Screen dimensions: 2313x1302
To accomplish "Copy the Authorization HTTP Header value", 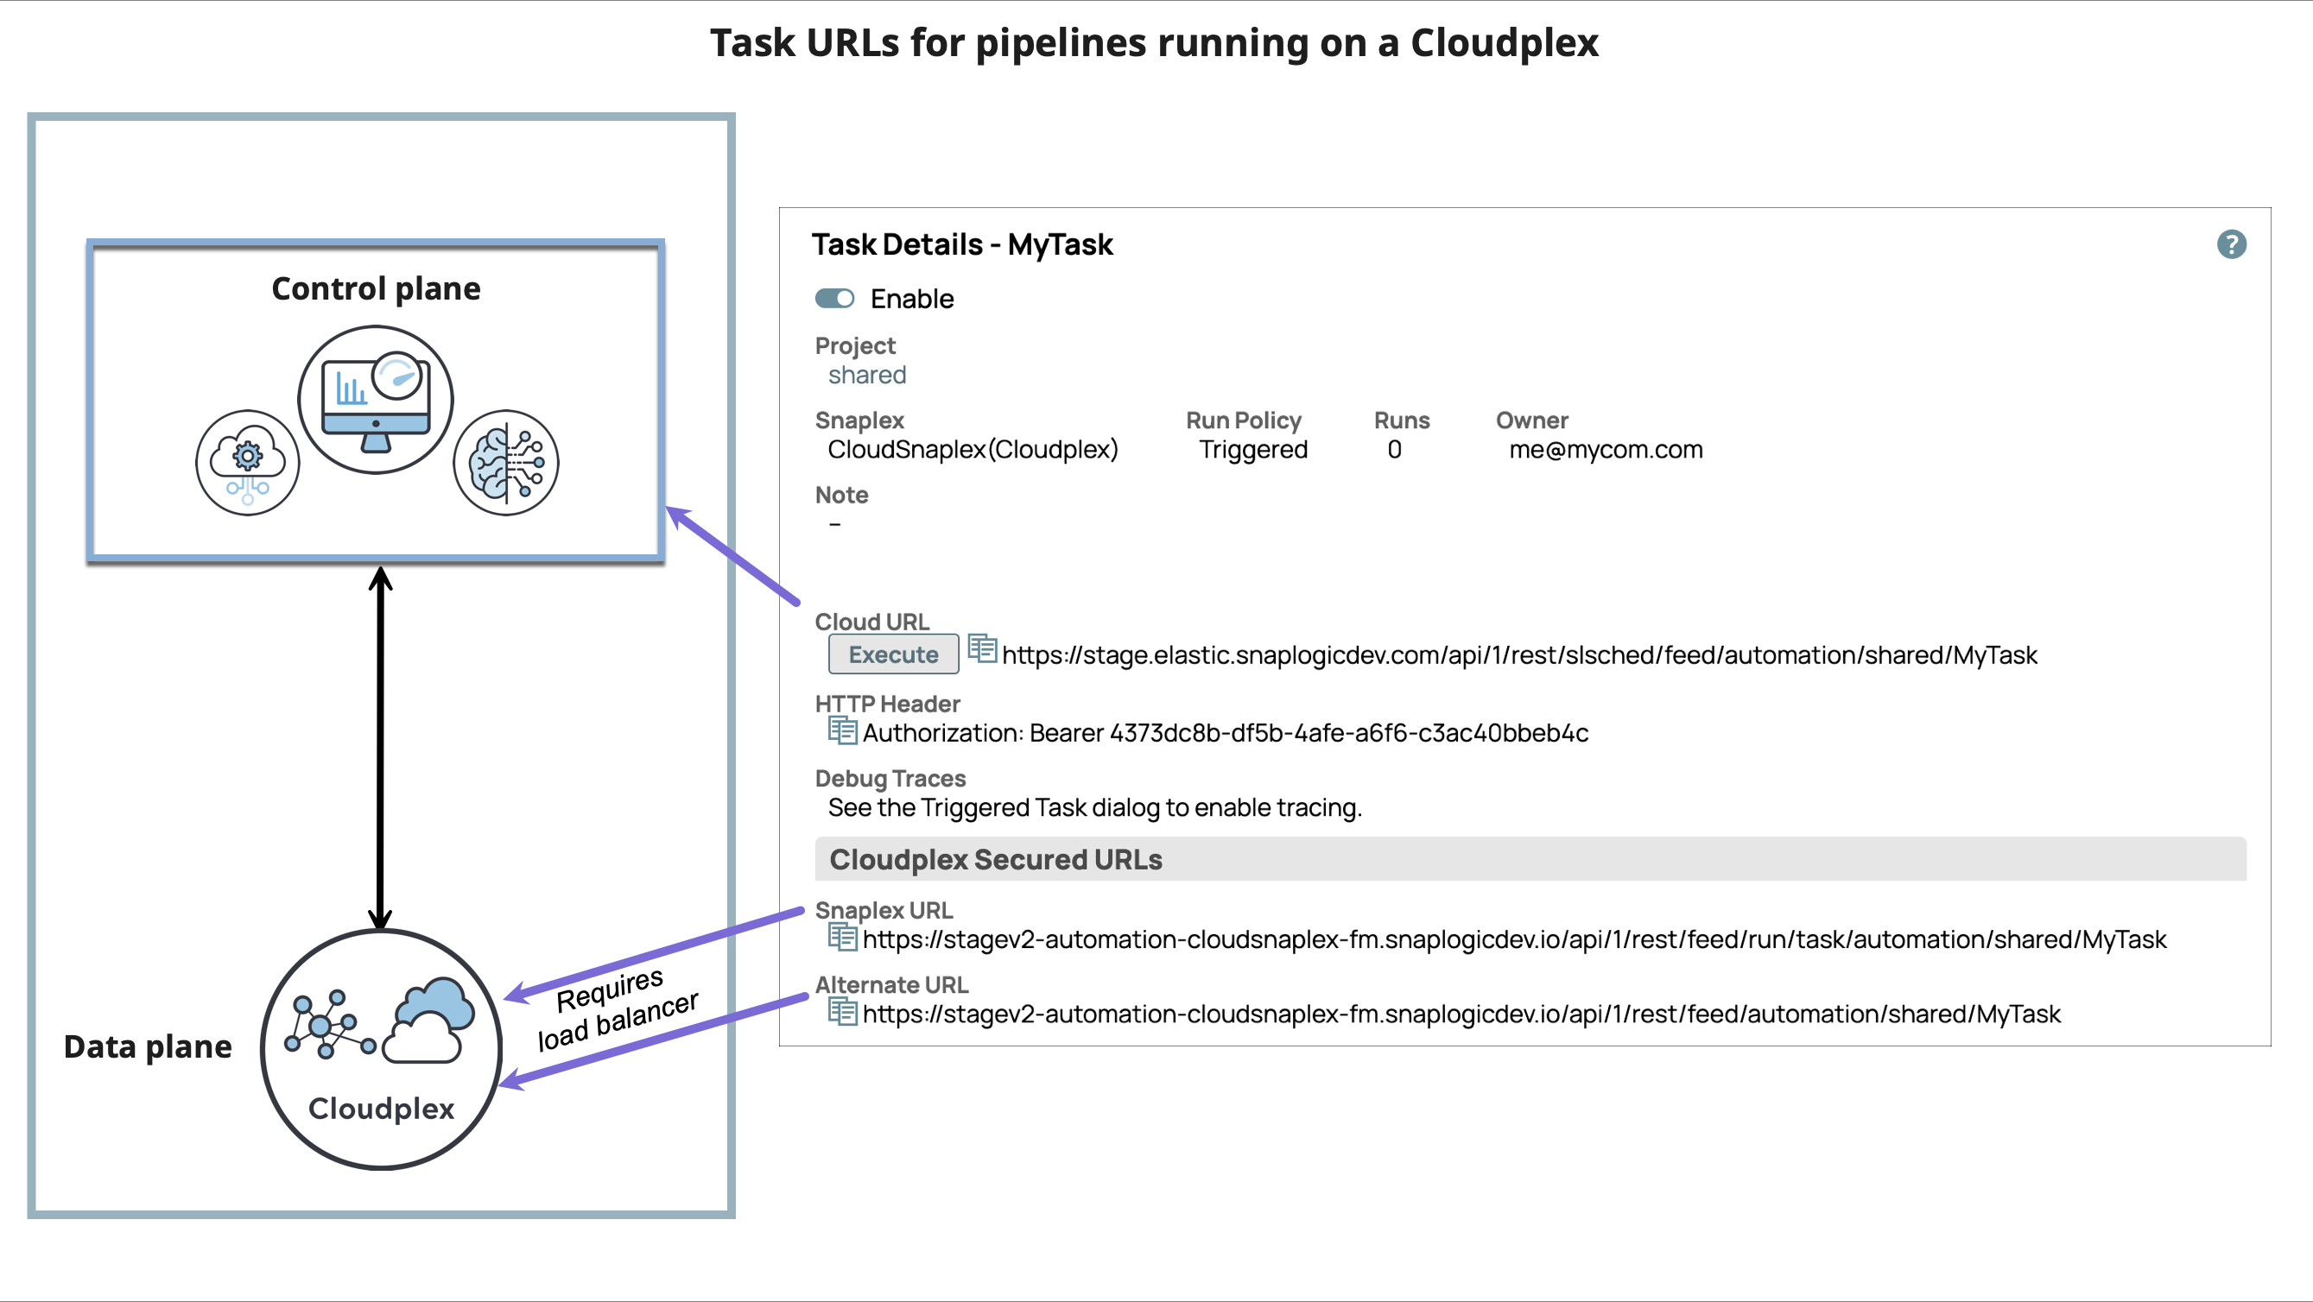I will point(842,731).
